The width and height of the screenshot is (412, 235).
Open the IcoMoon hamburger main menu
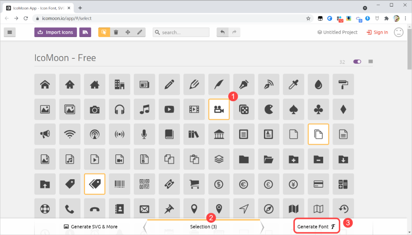tap(10, 32)
